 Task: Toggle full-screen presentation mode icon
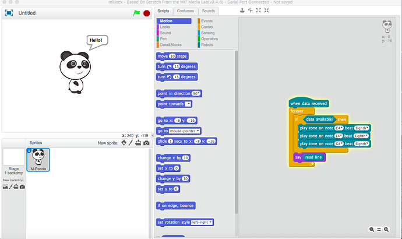[9, 13]
